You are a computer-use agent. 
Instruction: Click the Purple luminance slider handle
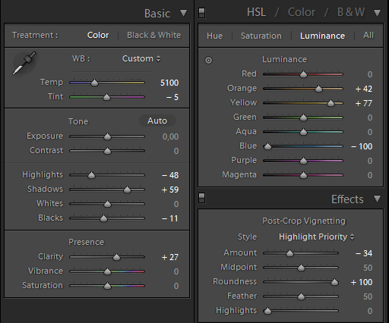(x=303, y=161)
